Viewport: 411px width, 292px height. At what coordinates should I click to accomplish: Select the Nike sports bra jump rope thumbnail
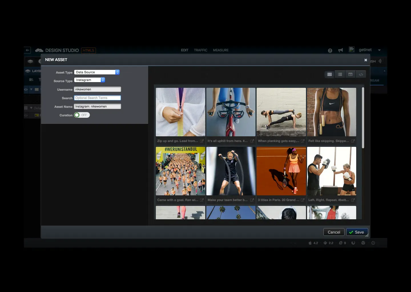[x=332, y=112]
